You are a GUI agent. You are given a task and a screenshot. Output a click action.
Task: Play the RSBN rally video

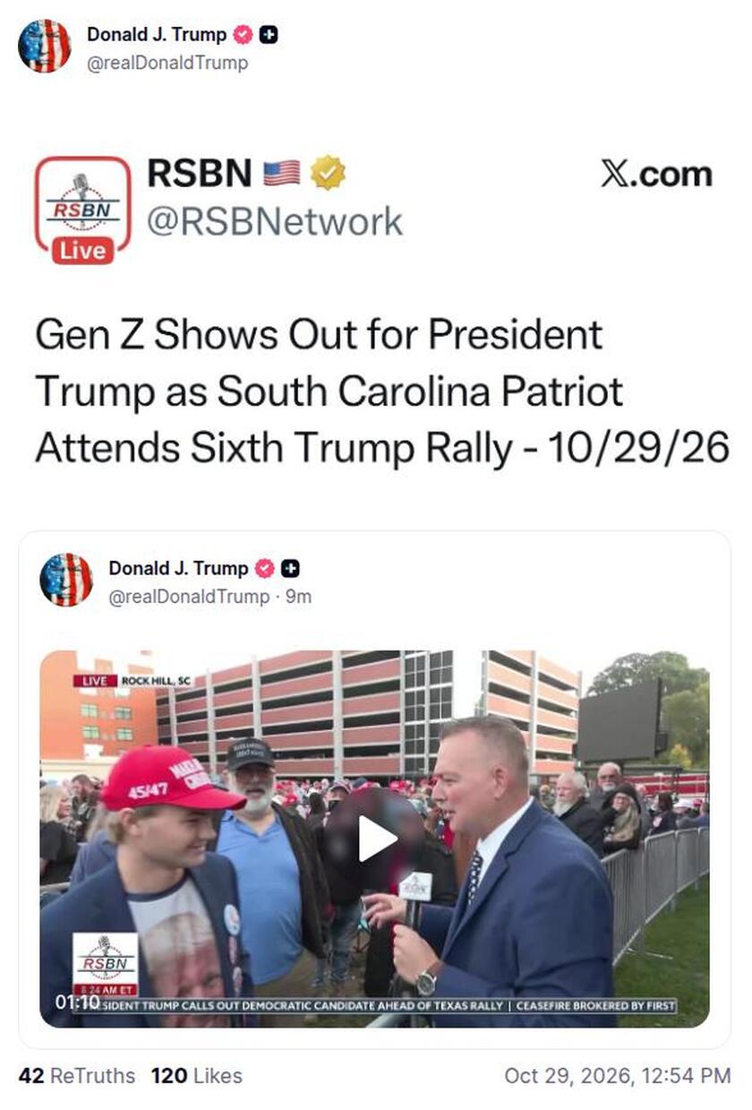(x=377, y=839)
